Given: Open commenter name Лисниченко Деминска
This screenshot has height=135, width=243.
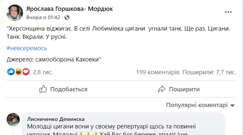Looking at the screenshot, I should 56,119.
